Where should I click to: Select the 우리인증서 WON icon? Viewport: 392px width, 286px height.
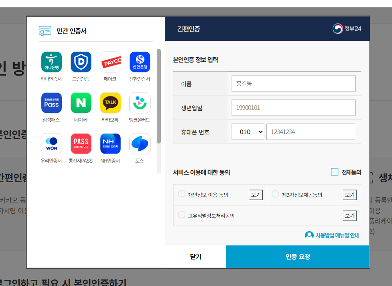(x=52, y=144)
